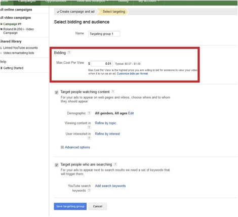This screenshot has height=217, width=238.
Task: Edit the demographic All genders, All ages
Action: click(x=131, y=113)
